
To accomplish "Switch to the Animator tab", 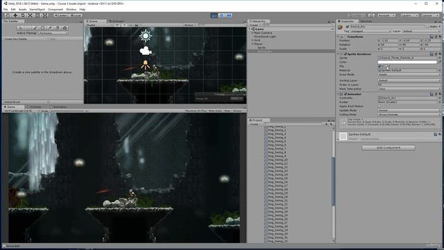I will pos(117,22).
